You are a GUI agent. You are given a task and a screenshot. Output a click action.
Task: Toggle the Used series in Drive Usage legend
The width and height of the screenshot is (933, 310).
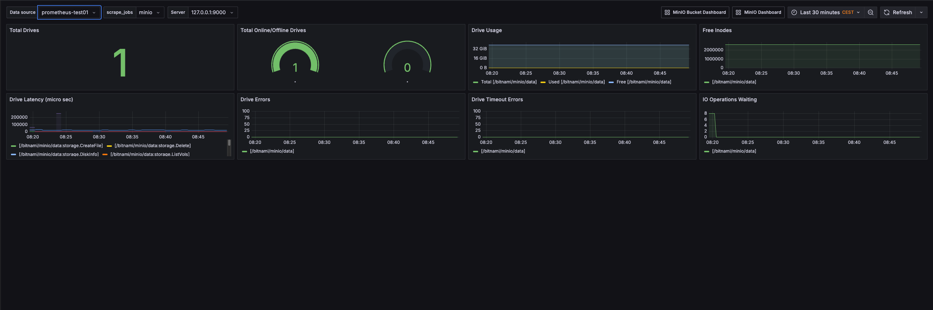pyautogui.click(x=576, y=82)
